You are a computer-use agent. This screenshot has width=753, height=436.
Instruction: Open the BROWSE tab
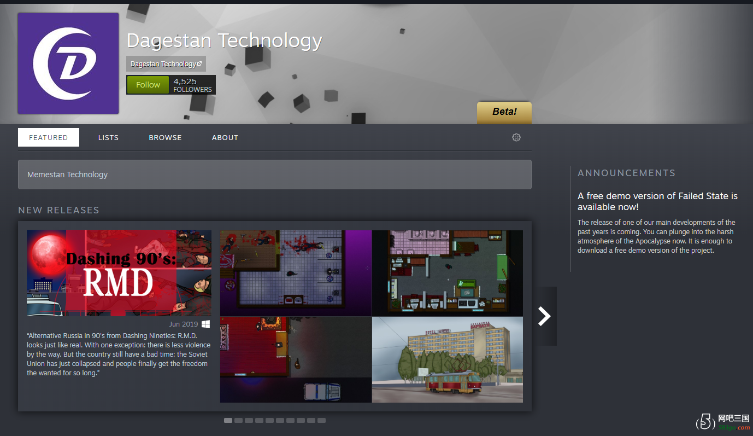click(165, 137)
